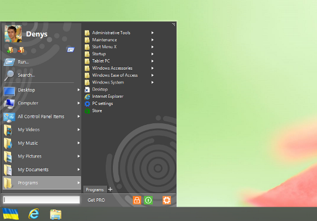The image size is (317, 221).
Task: Open Internet Explorer from the taskbar
Action: tap(34, 214)
